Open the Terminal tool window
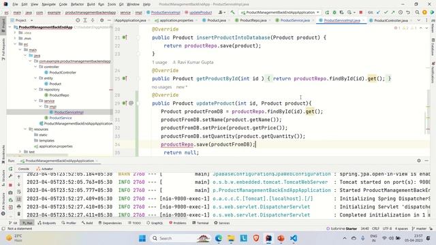 tap(201, 223)
